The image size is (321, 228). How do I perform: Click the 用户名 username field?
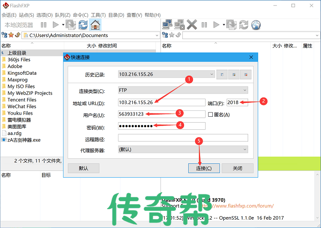[x=161, y=114]
